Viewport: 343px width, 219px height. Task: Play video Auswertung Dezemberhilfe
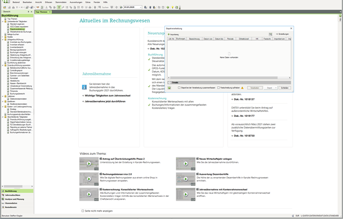(x=186, y=179)
